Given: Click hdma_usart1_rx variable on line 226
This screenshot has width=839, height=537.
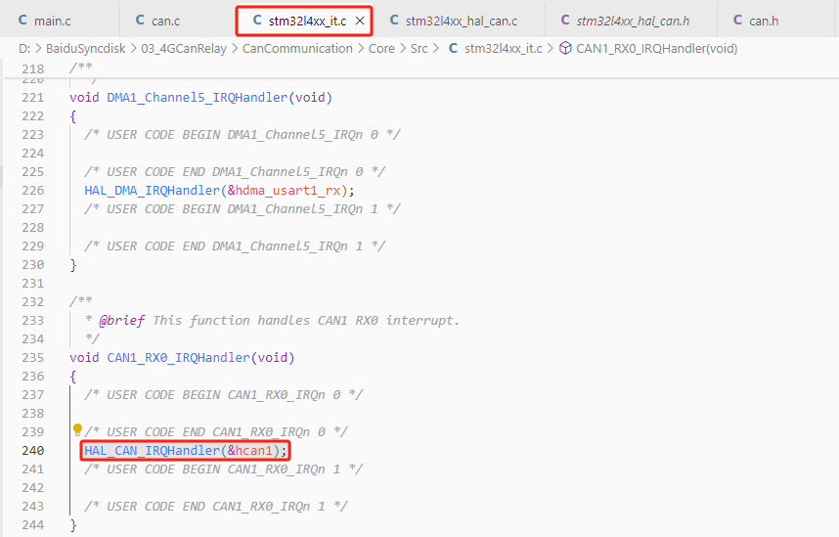Looking at the screenshot, I should click(x=287, y=191).
